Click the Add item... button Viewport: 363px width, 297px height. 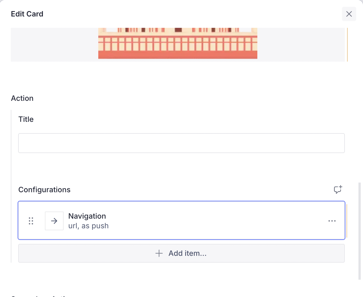(181, 253)
